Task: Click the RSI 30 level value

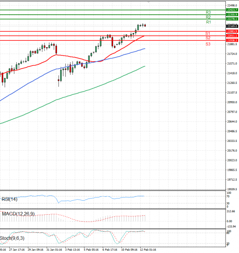Action: pyautogui.click(x=228, y=203)
